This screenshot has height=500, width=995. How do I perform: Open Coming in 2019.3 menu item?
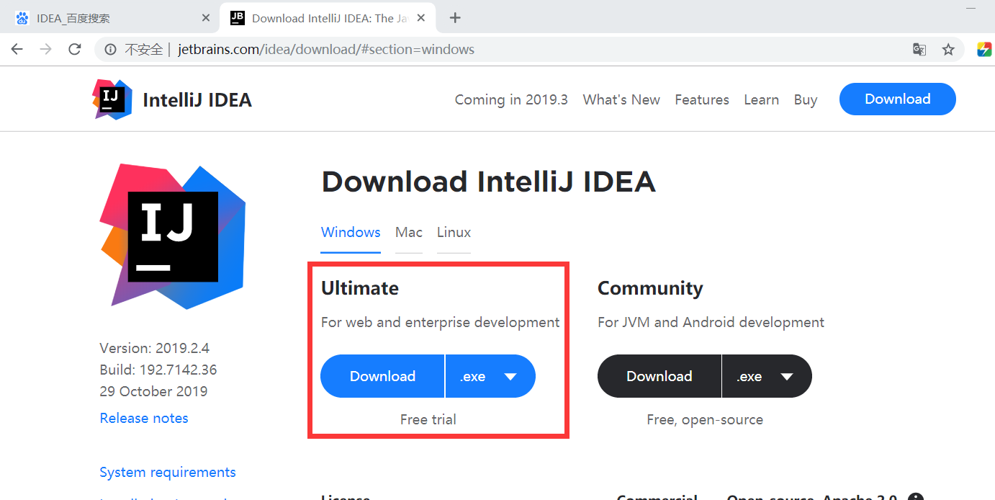[511, 99]
